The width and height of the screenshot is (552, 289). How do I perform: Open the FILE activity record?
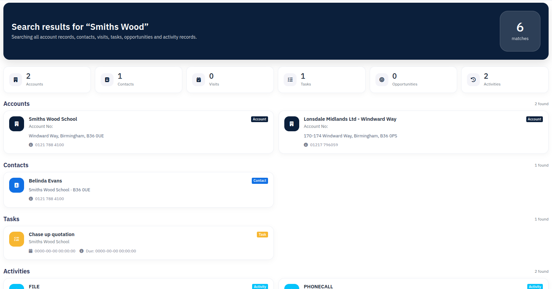click(34, 287)
